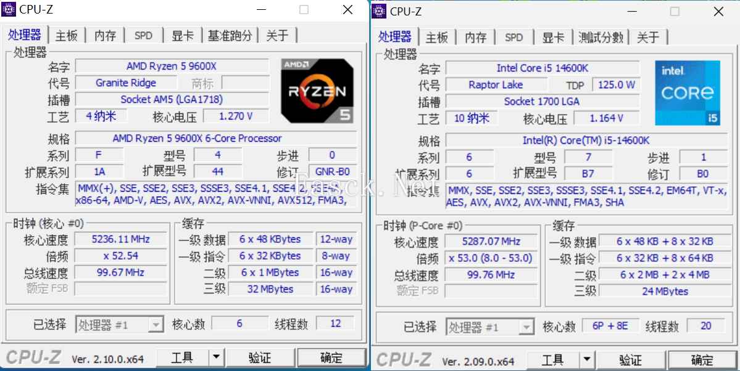The height and width of the screenshot is (371, 740).
Task: Click the thread count 12 field
Action: pyautogui.click(x=336, y=324)
